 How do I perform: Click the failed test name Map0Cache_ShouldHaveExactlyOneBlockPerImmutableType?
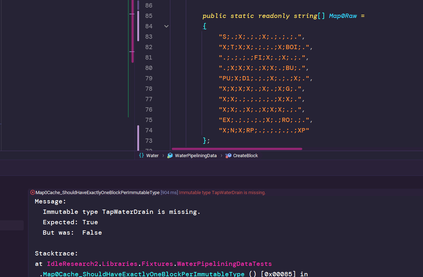coord(97,192)
